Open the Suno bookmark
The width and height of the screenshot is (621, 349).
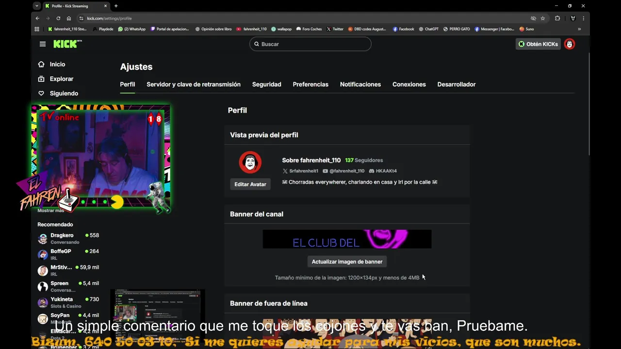point(526,29)
